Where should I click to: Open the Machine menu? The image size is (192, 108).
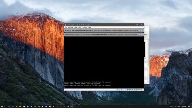pyautogui.click(x=70, y=27)
